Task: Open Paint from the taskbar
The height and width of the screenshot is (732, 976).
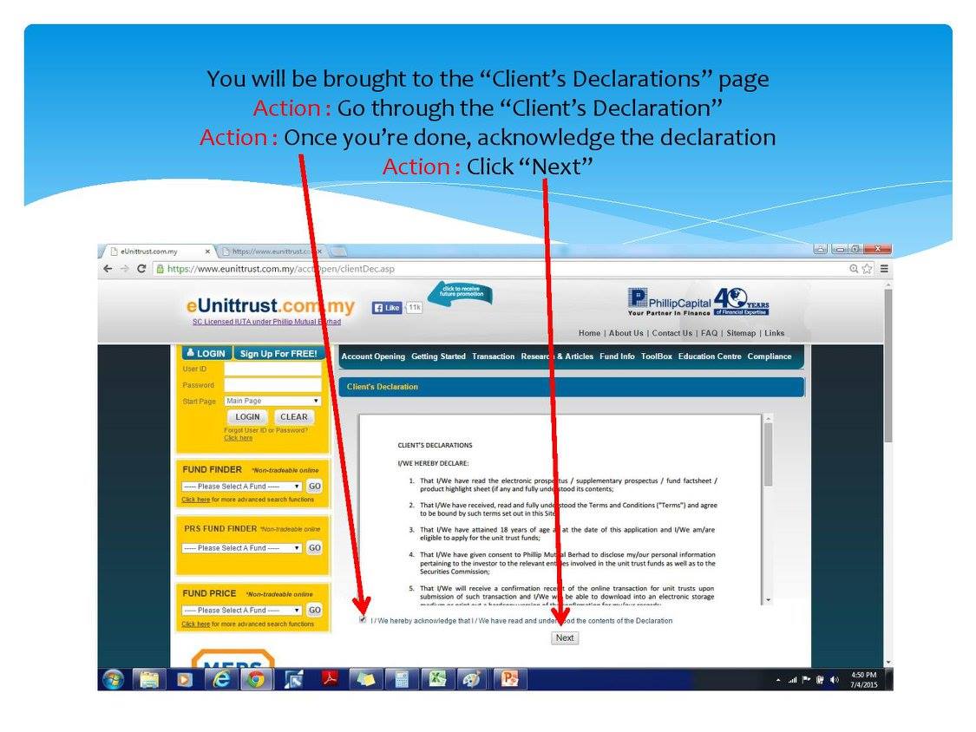Action: 473,680
